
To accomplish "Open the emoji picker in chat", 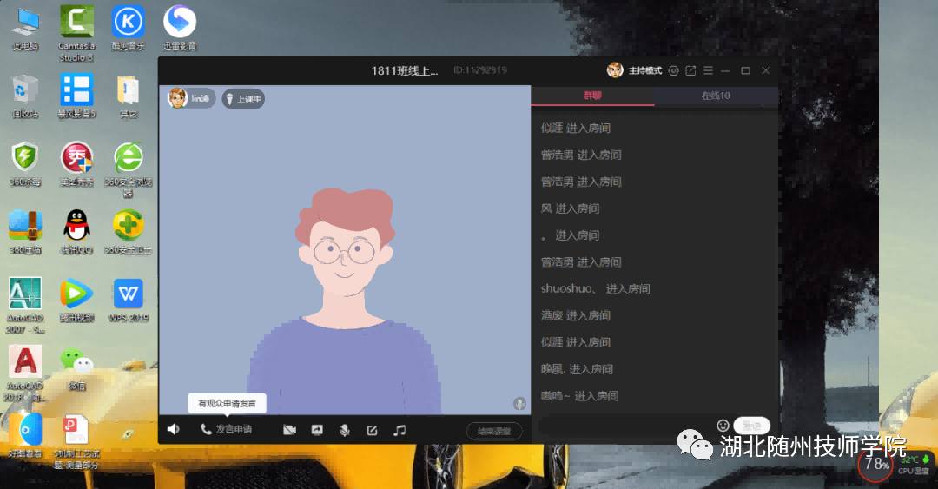I will point(723,426).
